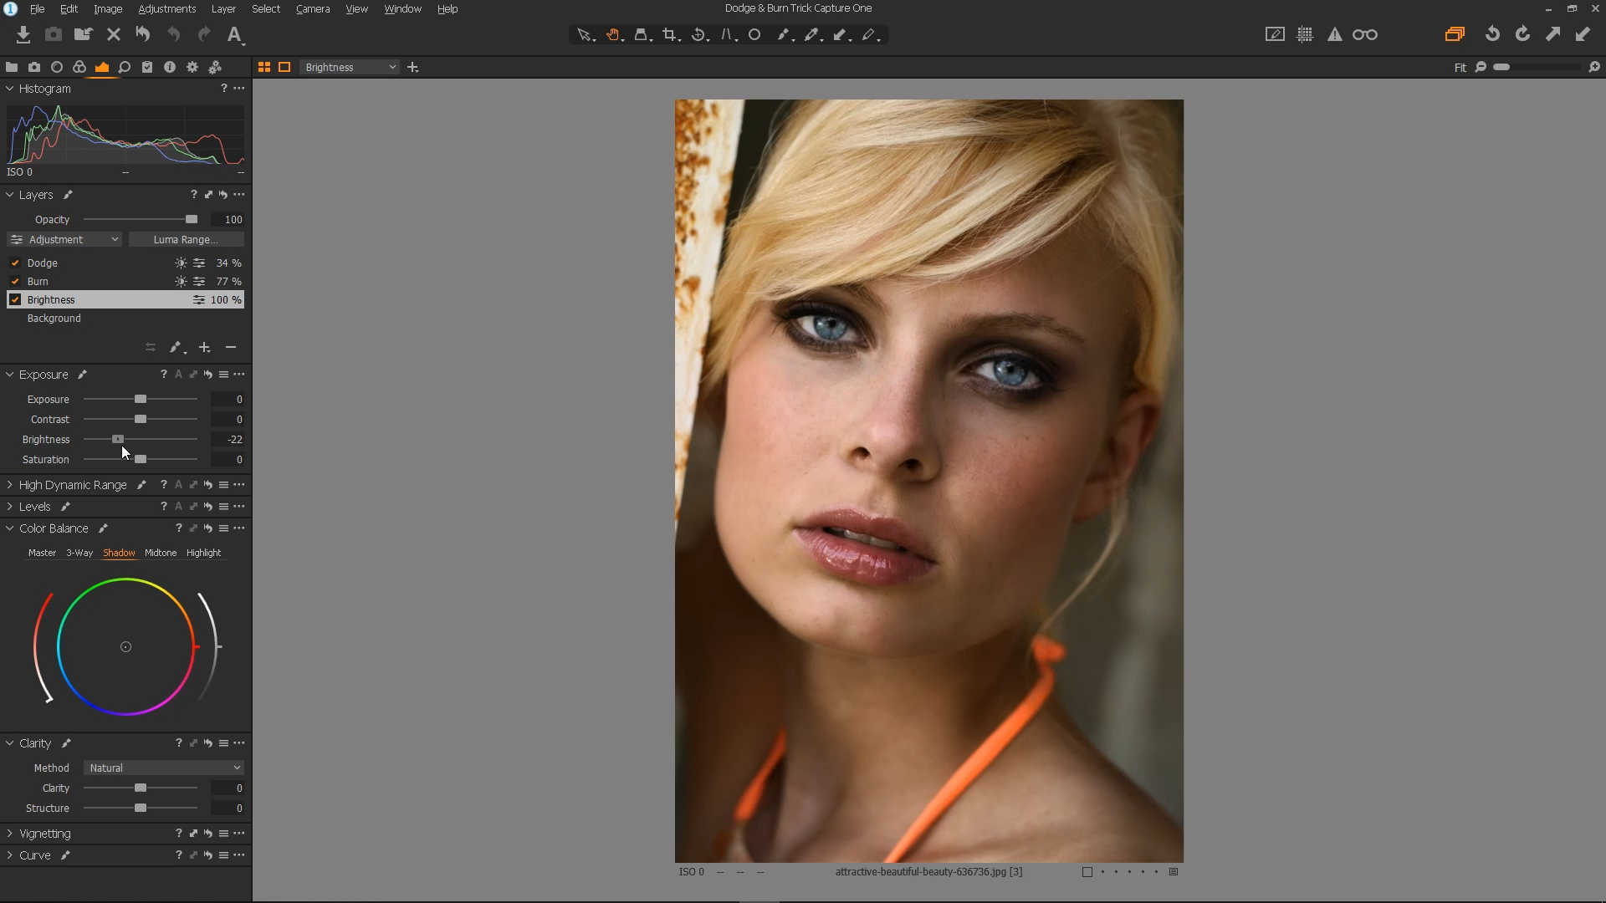Select the Pan hand cursor tool
The height and width of the screenshot is (903, 1606).
tap(613, 34)
